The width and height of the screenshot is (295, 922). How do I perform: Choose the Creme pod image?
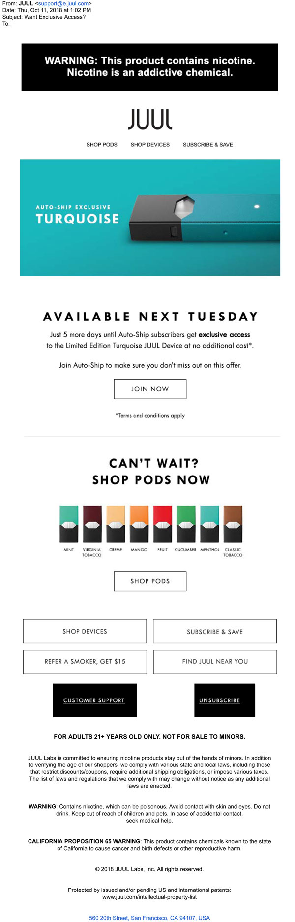click(116, 524)
